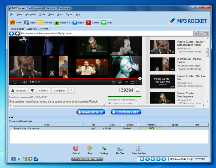
Task: Open the Tools menu
Action: [42, 14]
